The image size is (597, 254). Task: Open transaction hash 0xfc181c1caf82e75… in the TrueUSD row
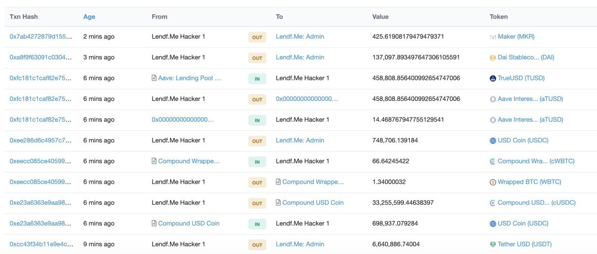pos(41,78)
